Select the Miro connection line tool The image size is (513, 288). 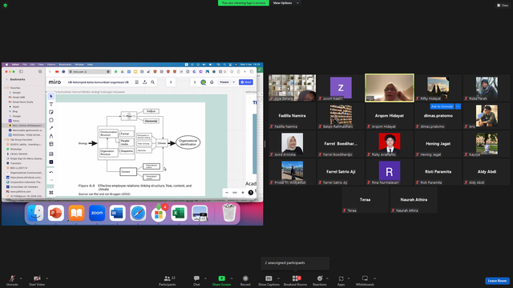coord(51,128)
